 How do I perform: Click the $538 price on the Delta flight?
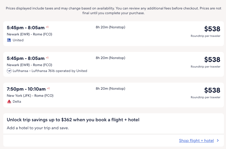[212, 90]
